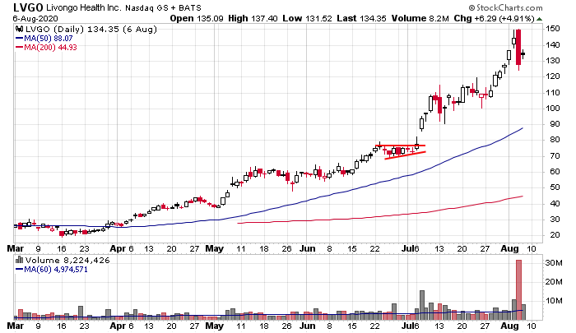Click the 6-Aug-2020 date label
Screen dimensions: 576x333
pos(35,18)
